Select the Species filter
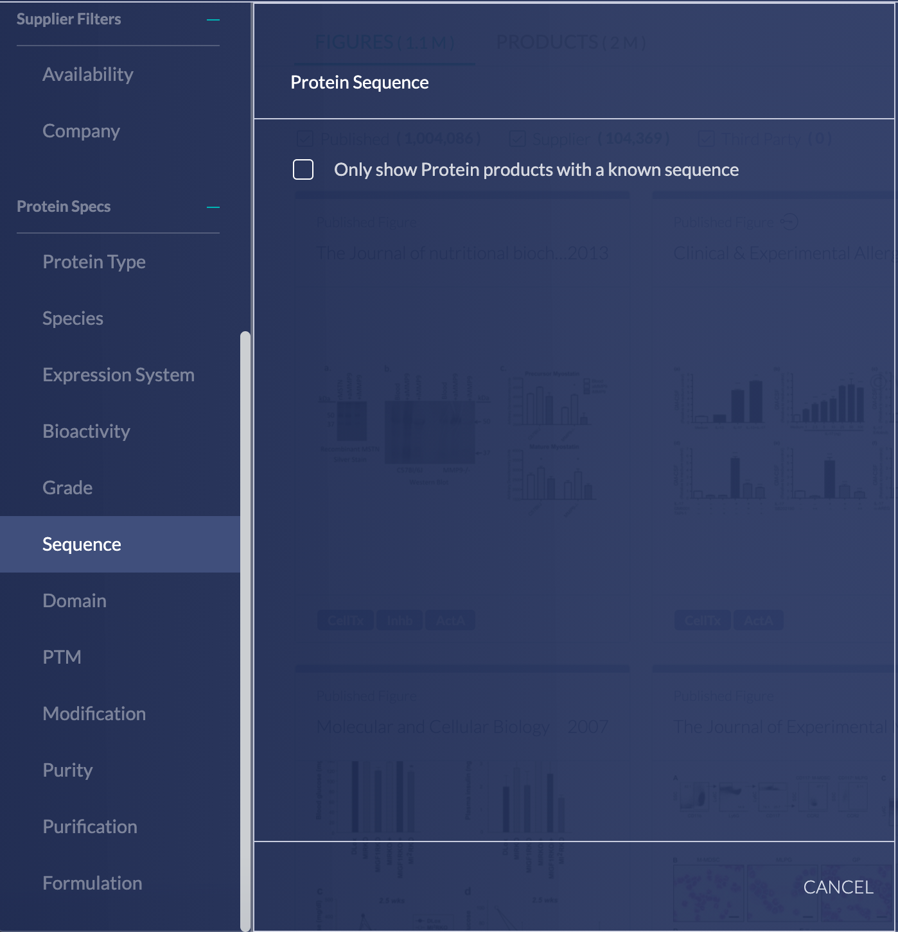This screenshot has height=932, width=898. [x=73, y=318]
